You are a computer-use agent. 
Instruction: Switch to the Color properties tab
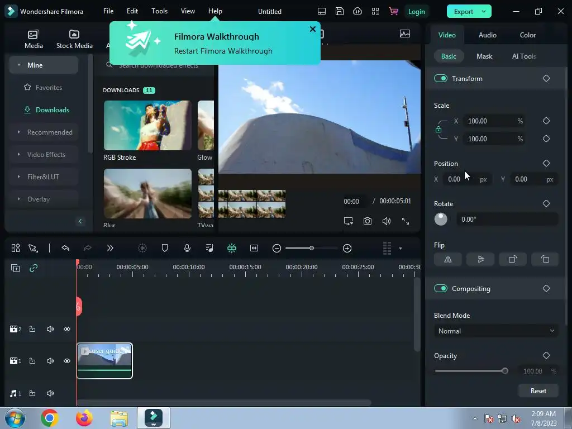point(527,35)
